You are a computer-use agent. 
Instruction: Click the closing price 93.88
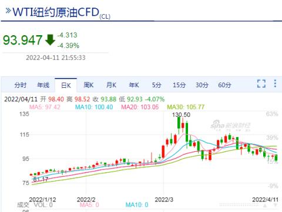point(109,99)
